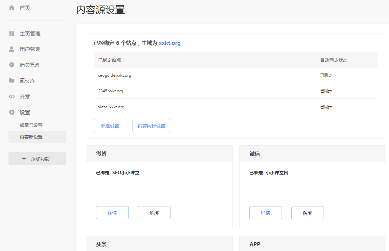Click 已同步 status for 2345.xxkt.org
The height and width of the screenshot is (251, 389).
point(326,91)
